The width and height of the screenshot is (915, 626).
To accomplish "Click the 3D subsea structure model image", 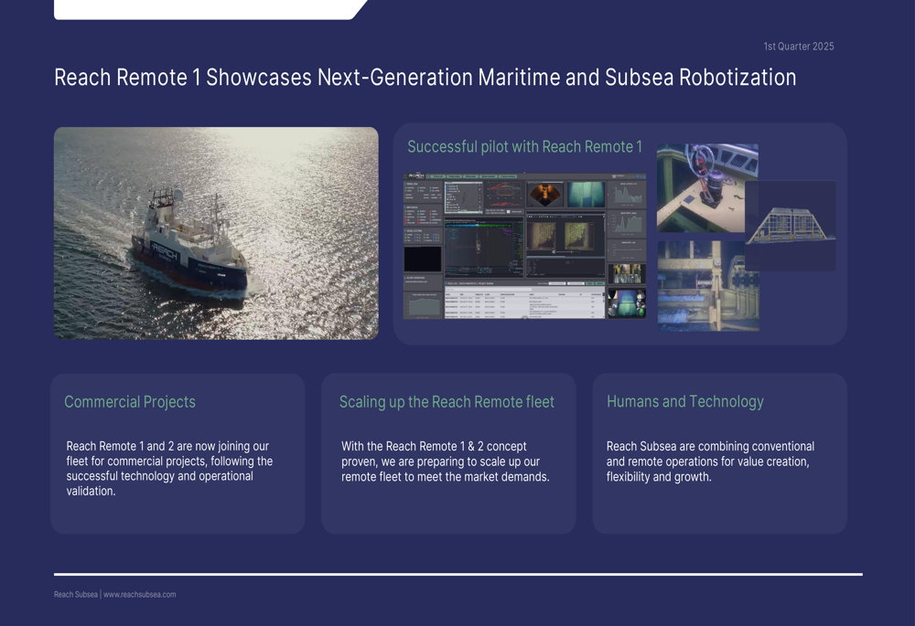I will pos(791,226).
